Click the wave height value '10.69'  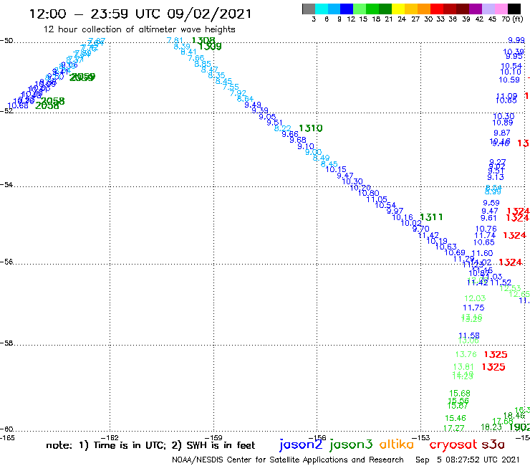pos(455,252)
